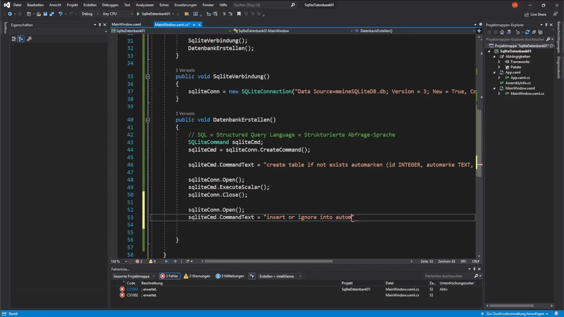Switch between solutions and folder views icon
Viewport: 564px width, 317px height.
point(509,32)
